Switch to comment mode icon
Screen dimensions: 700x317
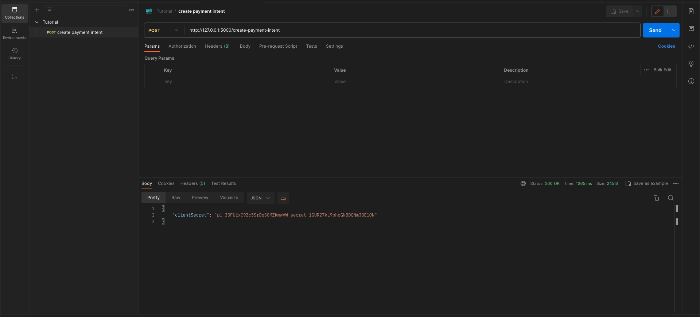670,11
